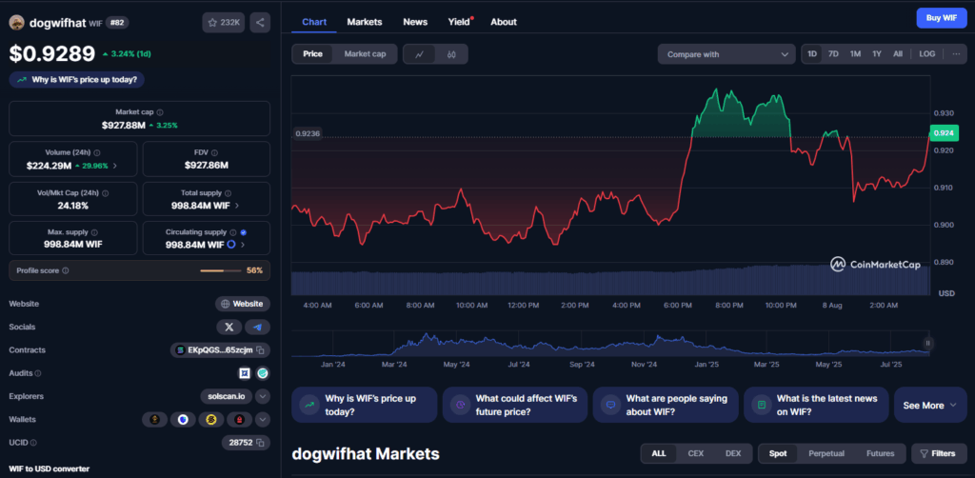Filter markets by Futures
Image resolution: width=975 pixels, height=478 pixels.
coord(881,454)
